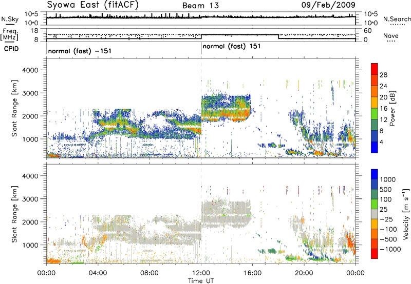Select the "Velocity [m s-1]" colorbar title
Screen dimensions: 411x284
pos(406,214)
